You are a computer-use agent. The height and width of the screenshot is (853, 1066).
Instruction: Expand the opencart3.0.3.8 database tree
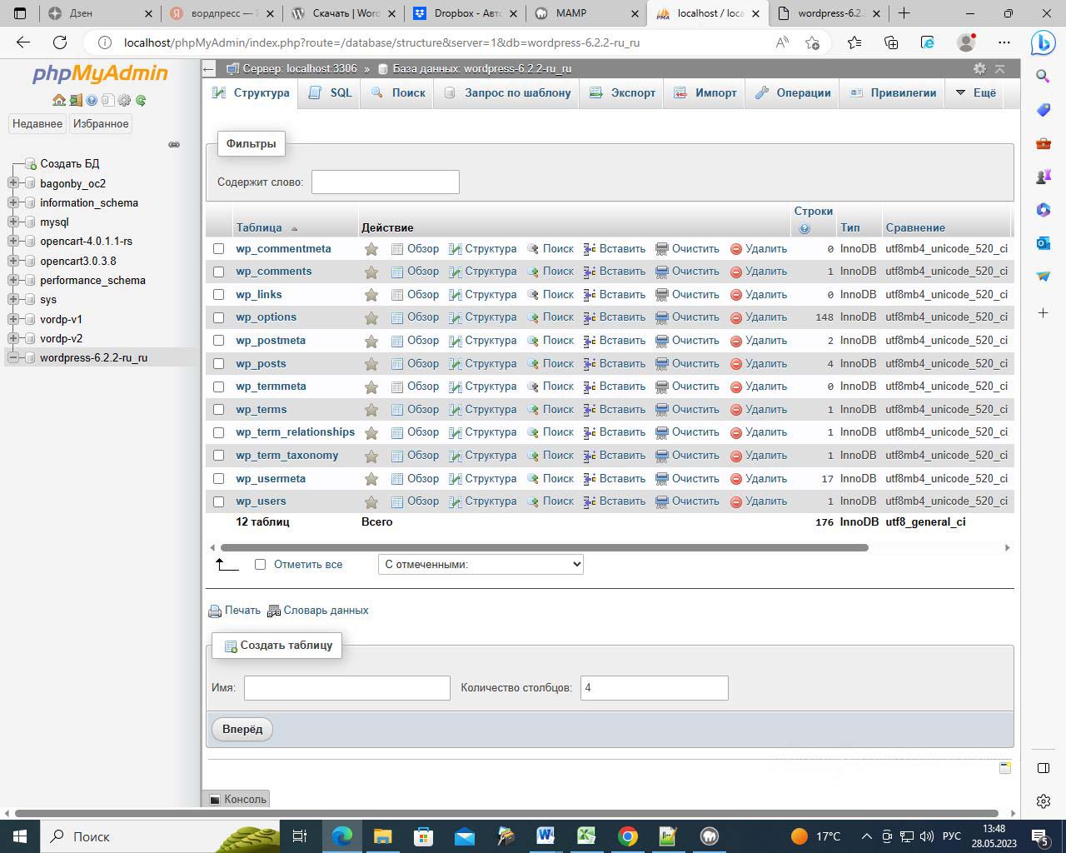pos(13,261)
